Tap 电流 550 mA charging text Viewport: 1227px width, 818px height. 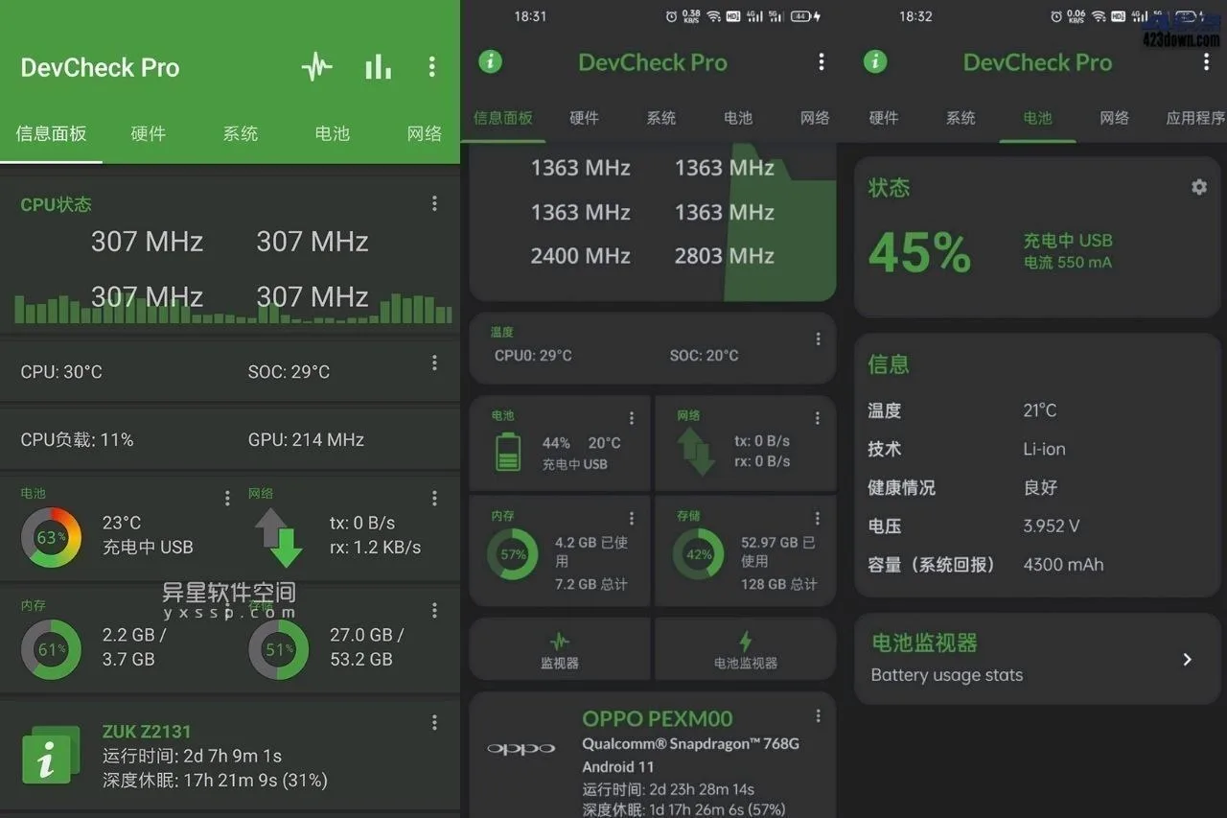click(1068, 262)
